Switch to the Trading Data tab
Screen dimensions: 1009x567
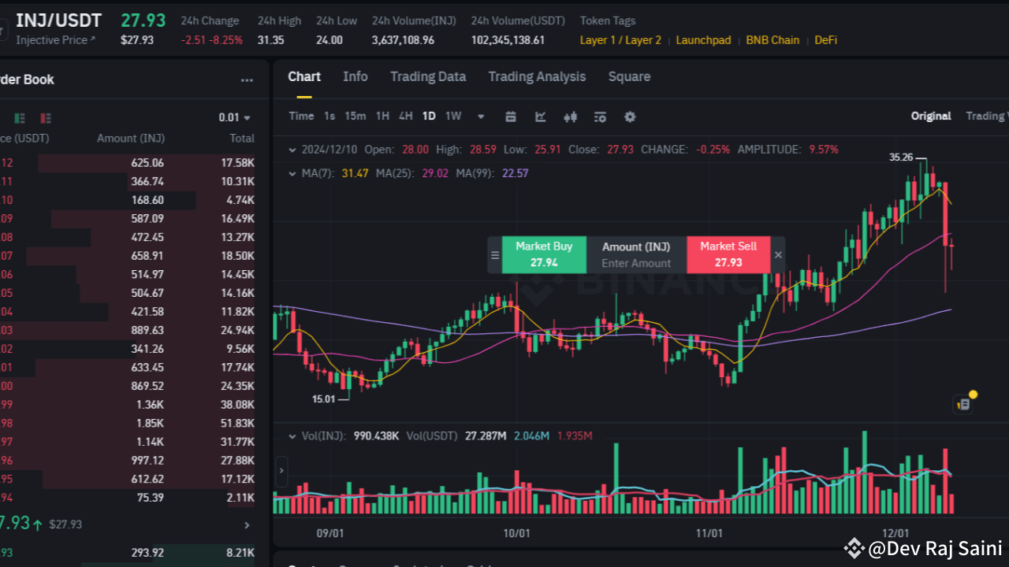click(428, 76)
